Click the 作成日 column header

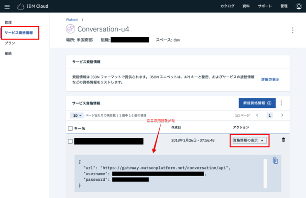pyautogui.click(x=176, y=127)
